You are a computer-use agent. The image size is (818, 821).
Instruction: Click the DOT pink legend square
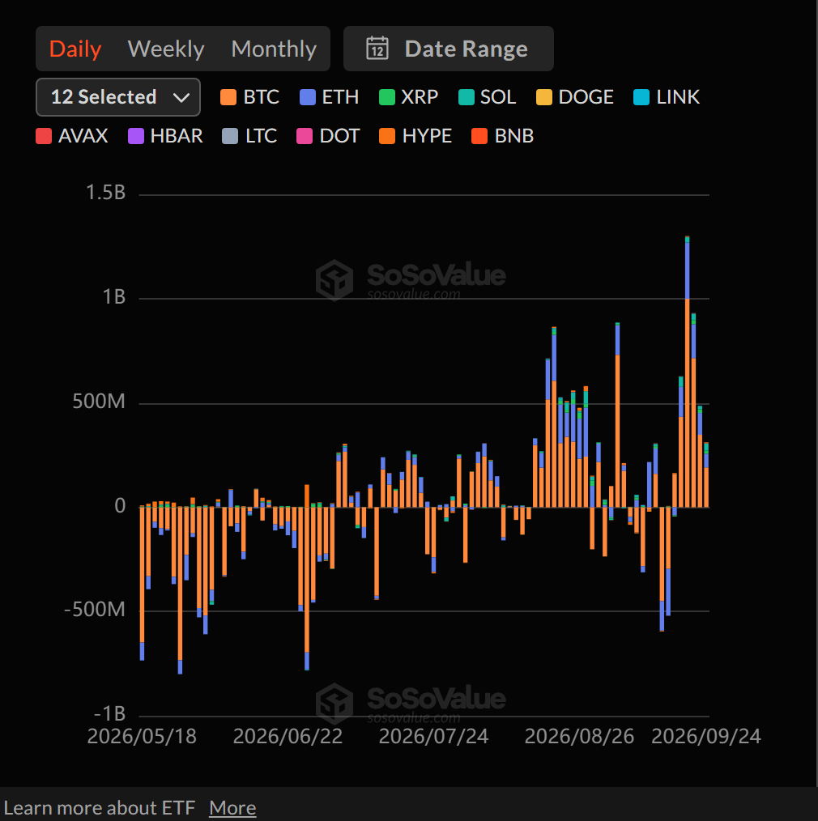[305, 136]
